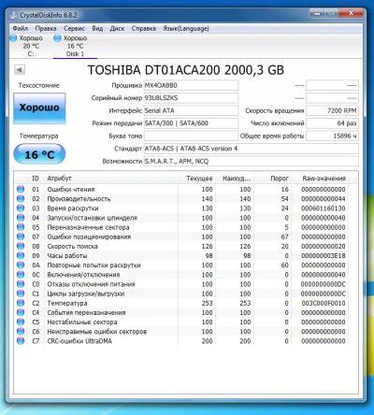
Task: Click the 16 °C temperature button
Action: [x=39, y=154]
